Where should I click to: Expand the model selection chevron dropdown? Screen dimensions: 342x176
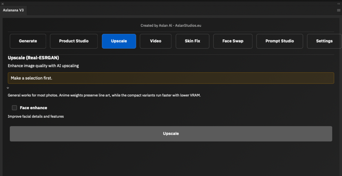point(8,88)
